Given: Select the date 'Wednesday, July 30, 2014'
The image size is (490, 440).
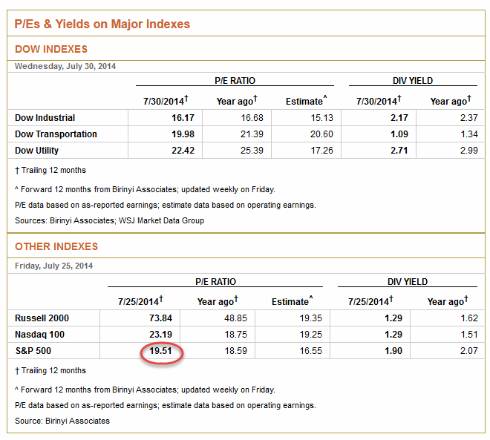Looking at the screenshot, I should coord(65,66).
